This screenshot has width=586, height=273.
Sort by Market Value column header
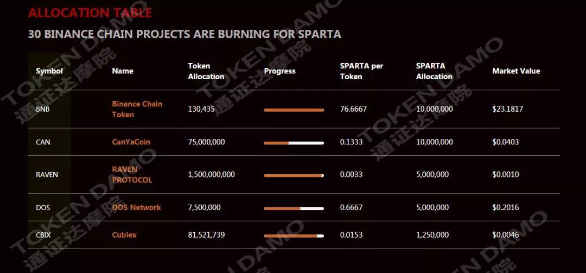coord(516,71)
